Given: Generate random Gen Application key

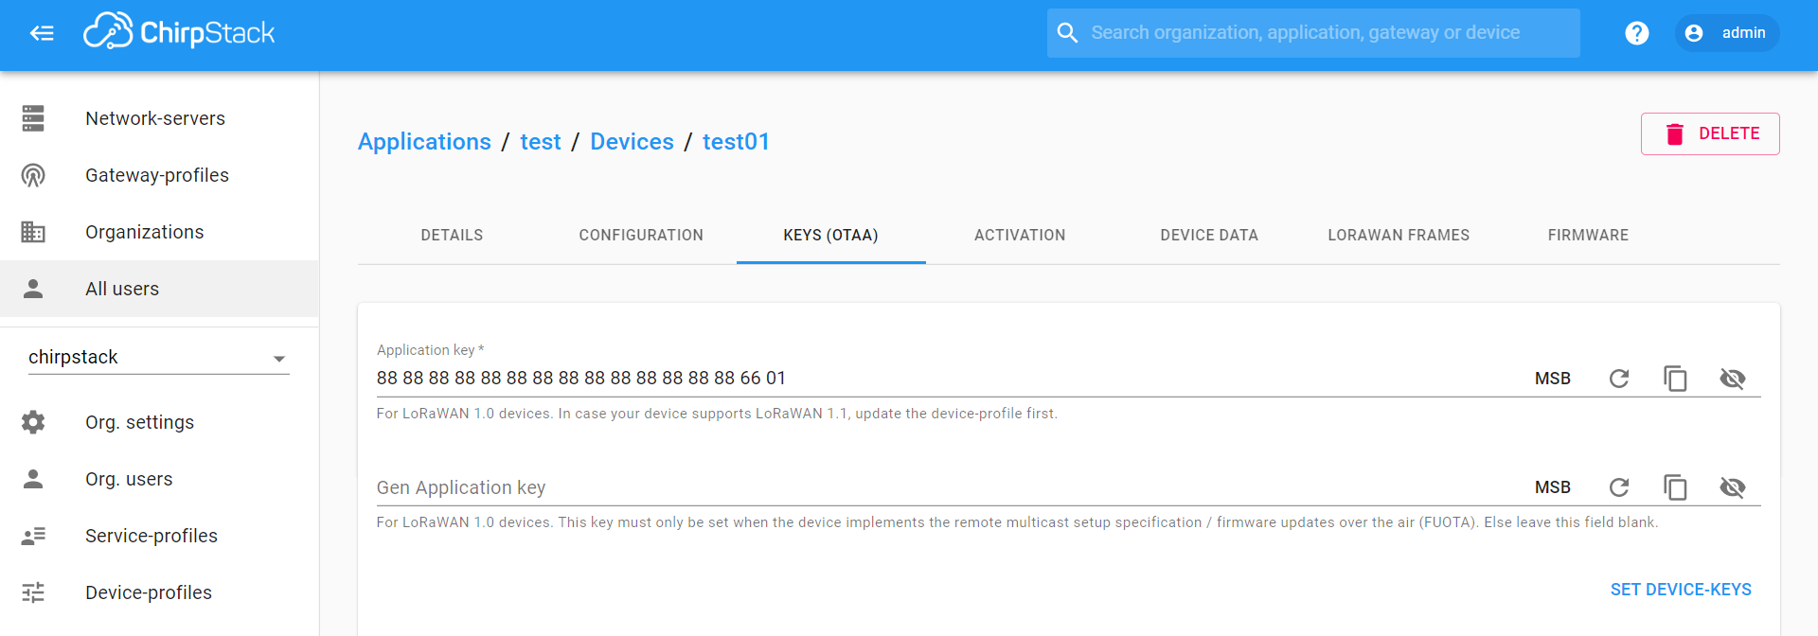Looking at the screenshot, I should 1619,487.
